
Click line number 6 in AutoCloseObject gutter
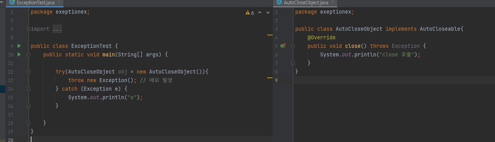click(276, 54)
